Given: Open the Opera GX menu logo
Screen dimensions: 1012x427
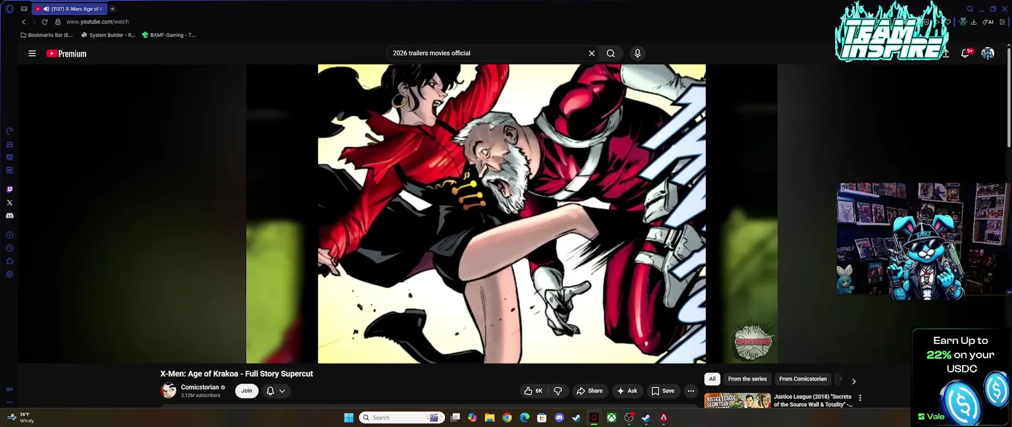Looking at the screenshot, I should click(x=9, y=9).
